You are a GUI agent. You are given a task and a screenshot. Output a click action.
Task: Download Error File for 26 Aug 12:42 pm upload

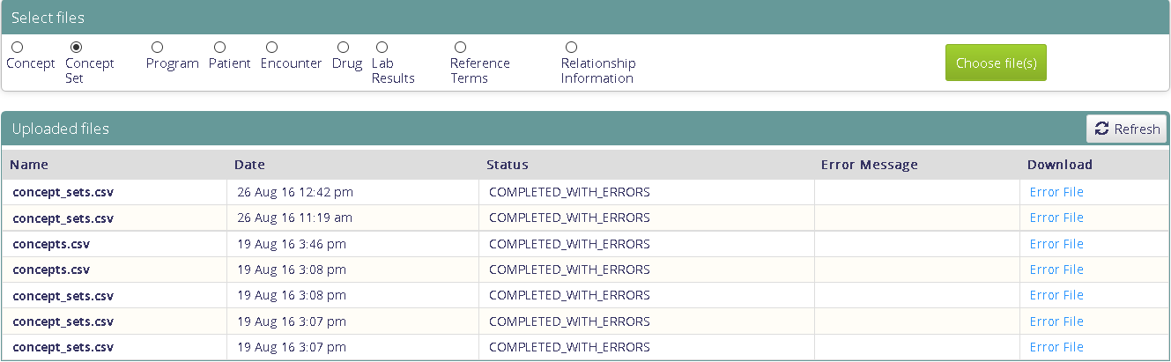tap(1056, 192)
